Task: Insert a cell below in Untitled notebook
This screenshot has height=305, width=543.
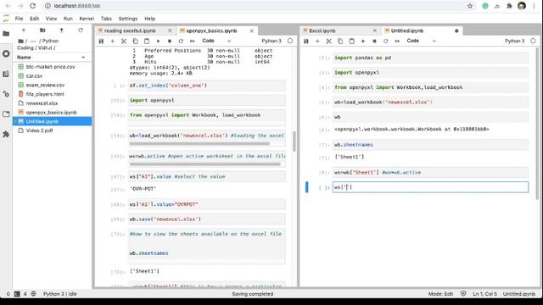Action: pyautogui.click(x=317, y=42)
